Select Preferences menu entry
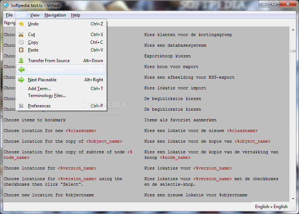 tap(61, 106)
